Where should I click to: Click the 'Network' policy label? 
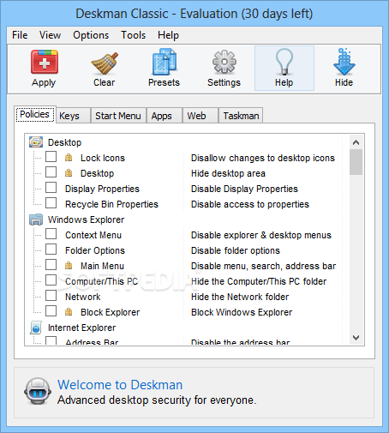pyautogui.click(x=83, y=297)
